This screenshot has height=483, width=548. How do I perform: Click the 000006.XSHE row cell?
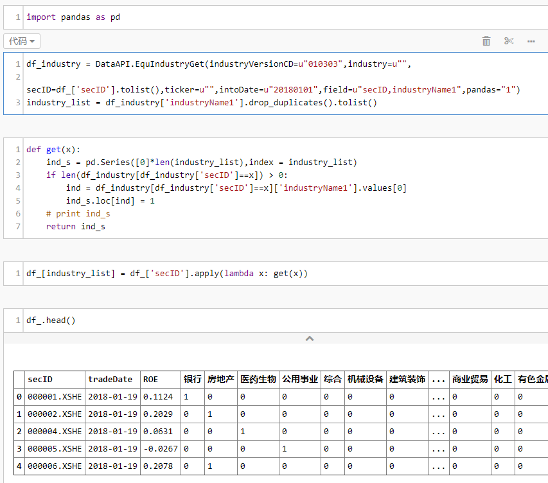coord(55,466)
